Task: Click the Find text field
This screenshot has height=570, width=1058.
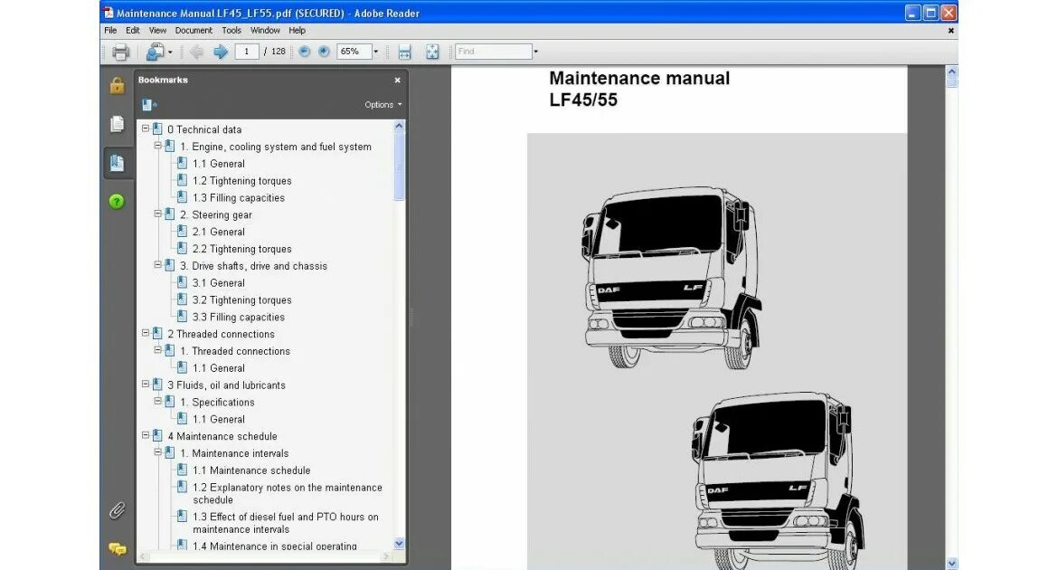Action: pyautogui.click(x=494, y=52)
